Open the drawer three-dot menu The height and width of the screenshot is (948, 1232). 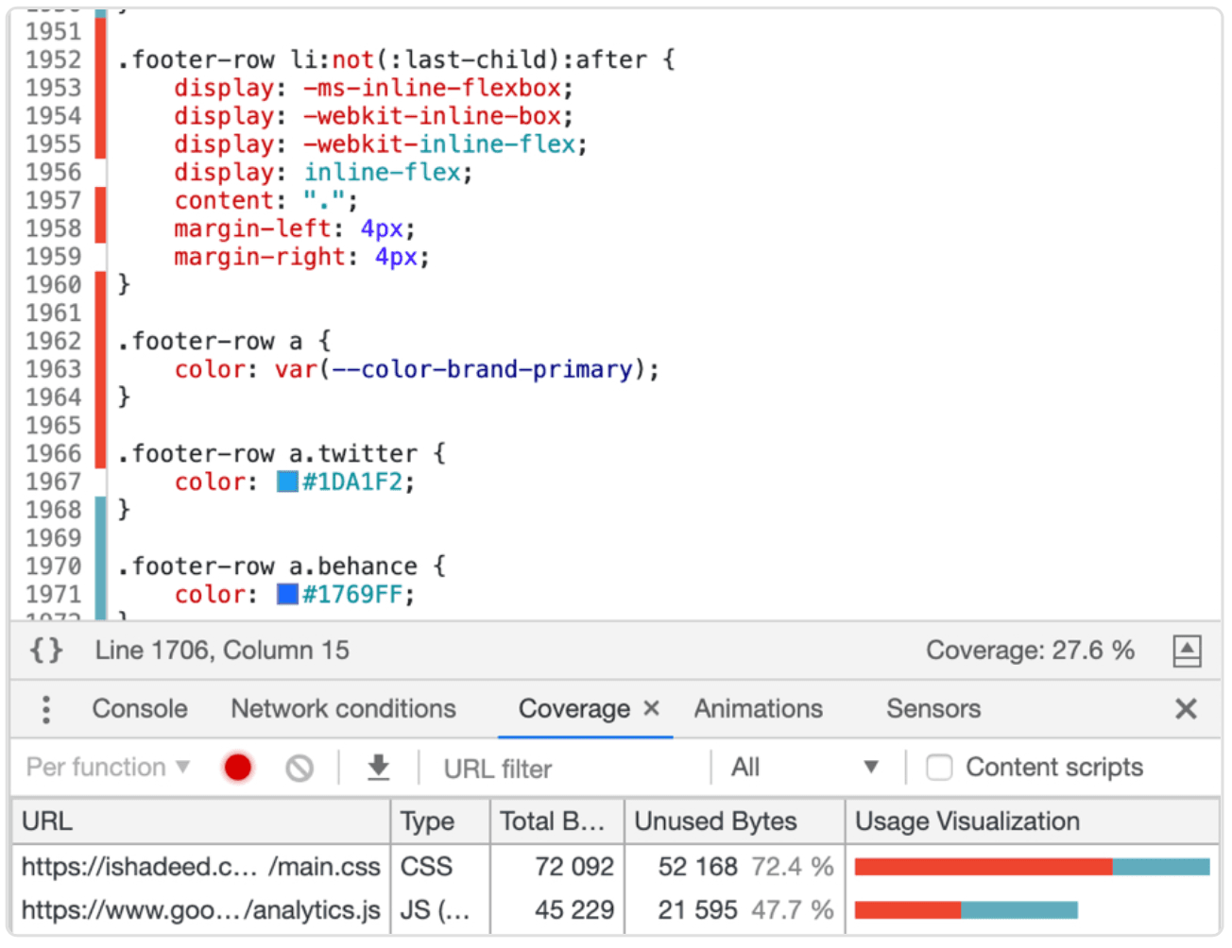tap(46, 709)
